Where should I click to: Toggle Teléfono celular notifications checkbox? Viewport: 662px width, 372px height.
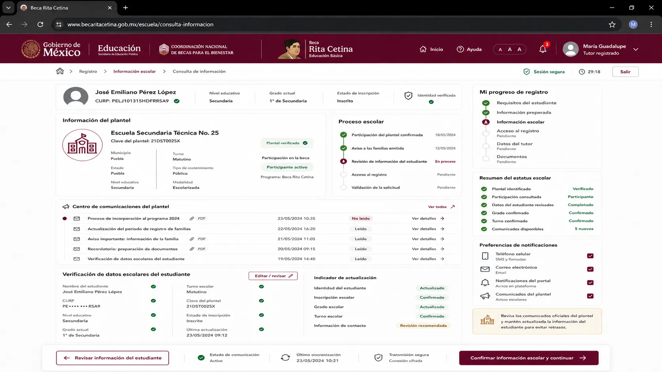(590, 256)
